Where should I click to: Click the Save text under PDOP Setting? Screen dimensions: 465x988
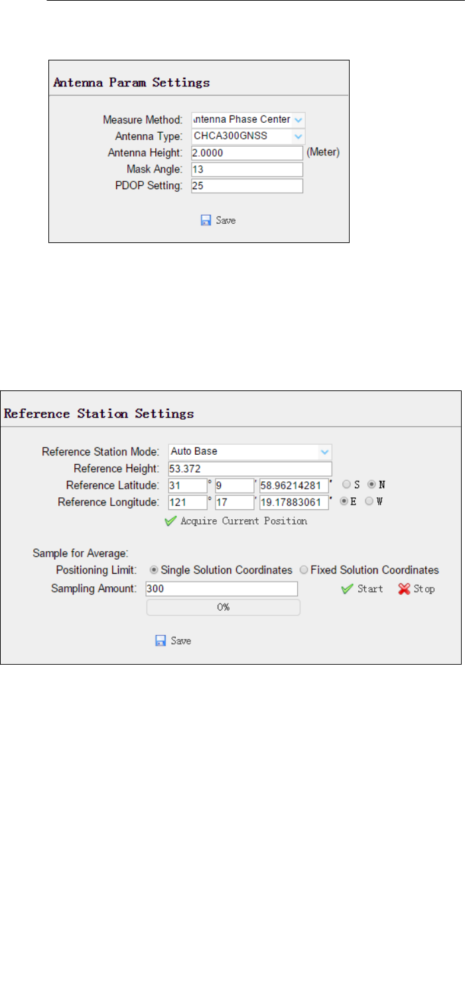226,220
